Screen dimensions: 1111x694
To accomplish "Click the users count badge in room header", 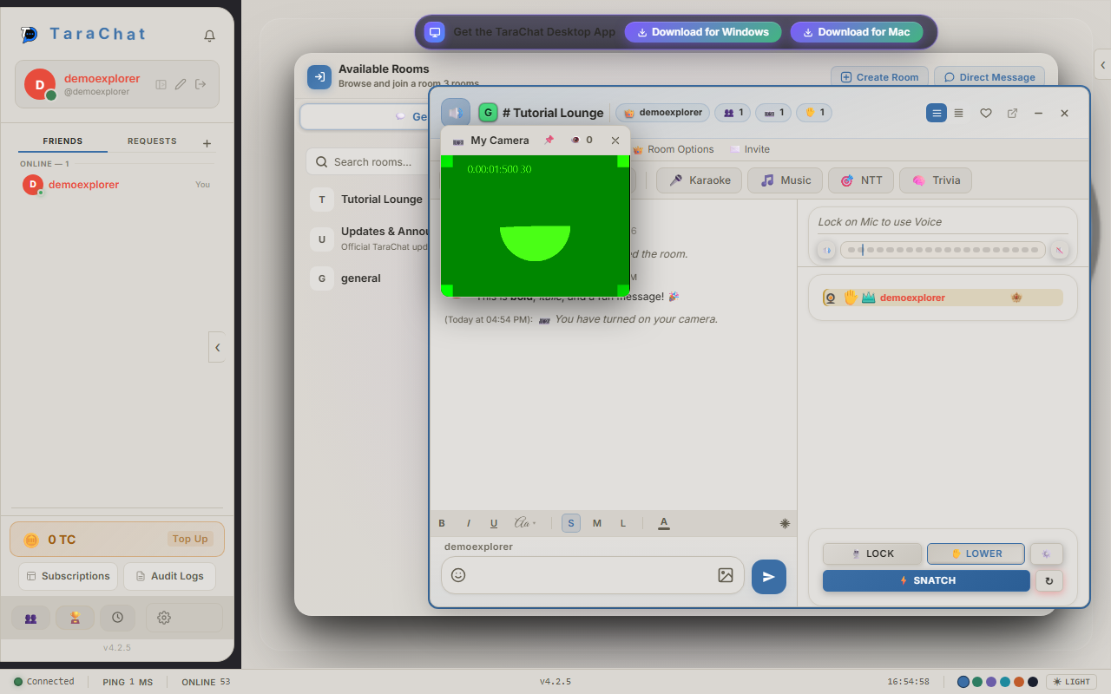I will point(733,113).
